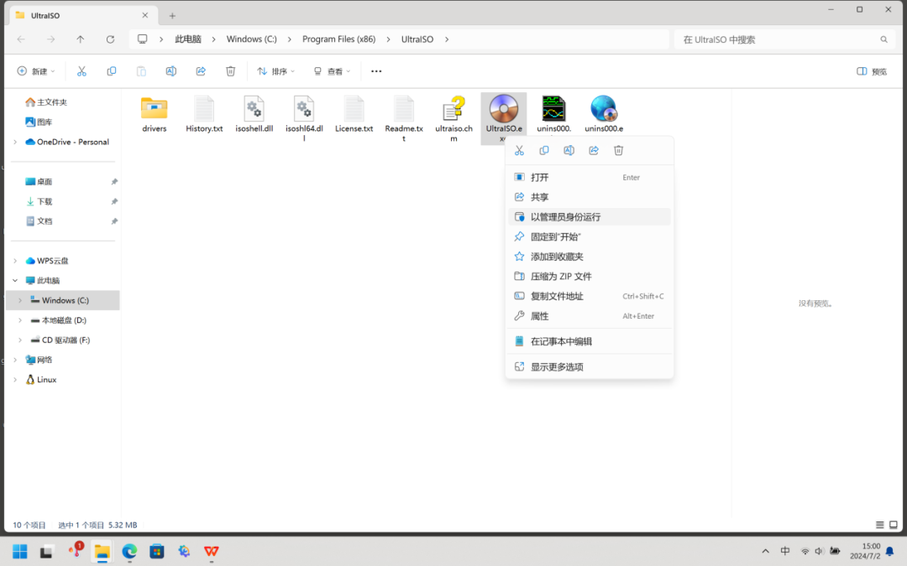Image resolution: width=907 pixels, height=566 pixels.
Task: Open WPS Office from the taskbar
Action: (211, 552)
